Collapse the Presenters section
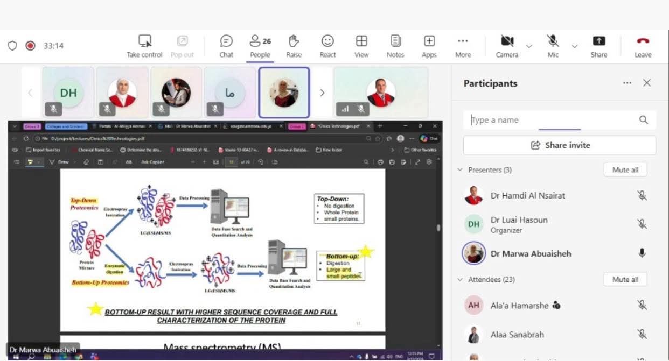The width and height of the screenshot is (669, 361). click(460, 170)
